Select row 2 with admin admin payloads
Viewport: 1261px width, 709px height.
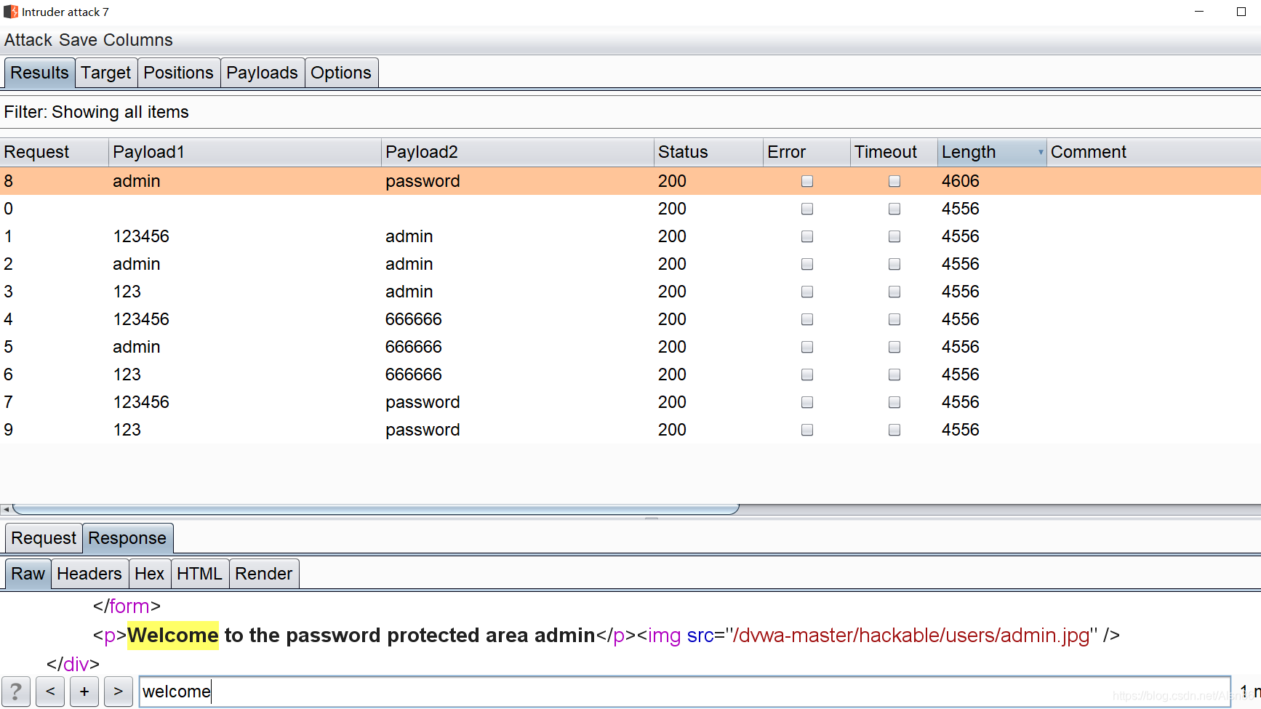[630, 264]
